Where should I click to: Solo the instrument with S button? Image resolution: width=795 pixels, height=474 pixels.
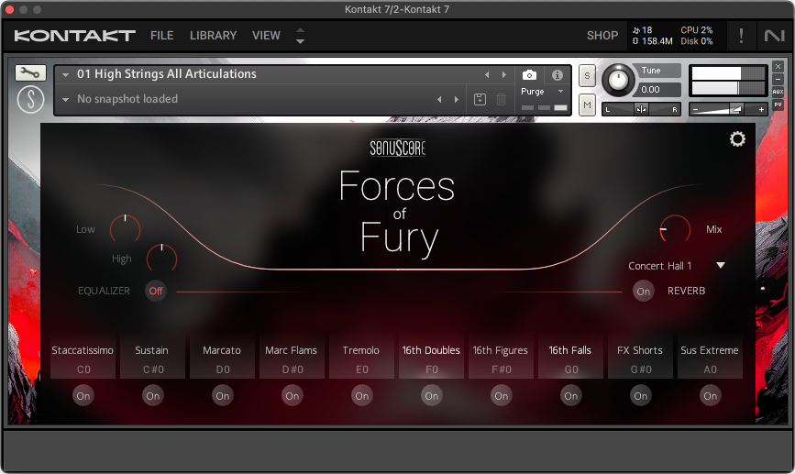click(x=587, y=76)
